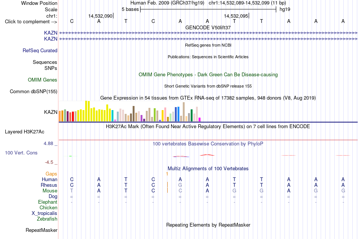This screenshot has width=358, height=239.
Task: Click the Common dbSNP(155) label
Action: click(x=34, y=91)
